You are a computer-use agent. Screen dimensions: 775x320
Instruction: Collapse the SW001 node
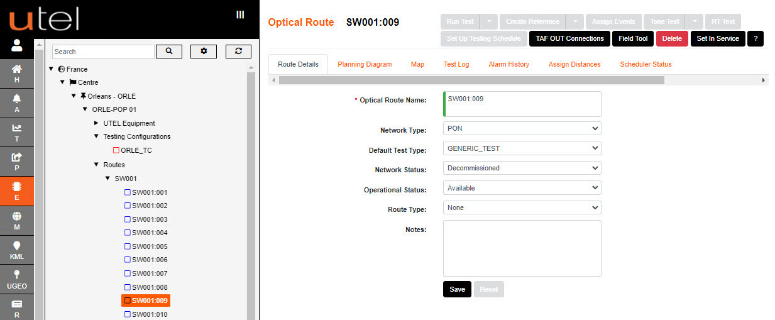(107, 179)
